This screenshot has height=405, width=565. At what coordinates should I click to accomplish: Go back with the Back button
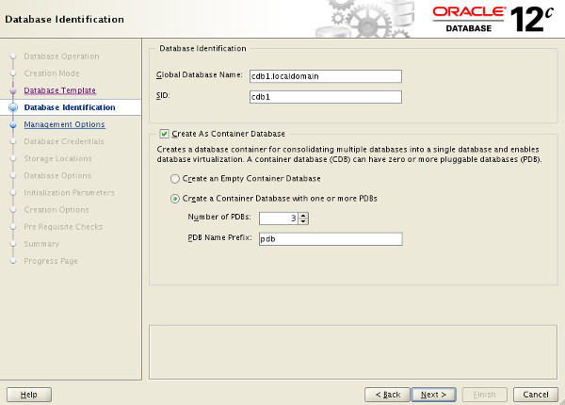pyautogui.click(x=387, y=395)
